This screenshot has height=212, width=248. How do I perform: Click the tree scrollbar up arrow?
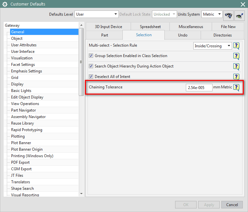(x=81, y=25)
